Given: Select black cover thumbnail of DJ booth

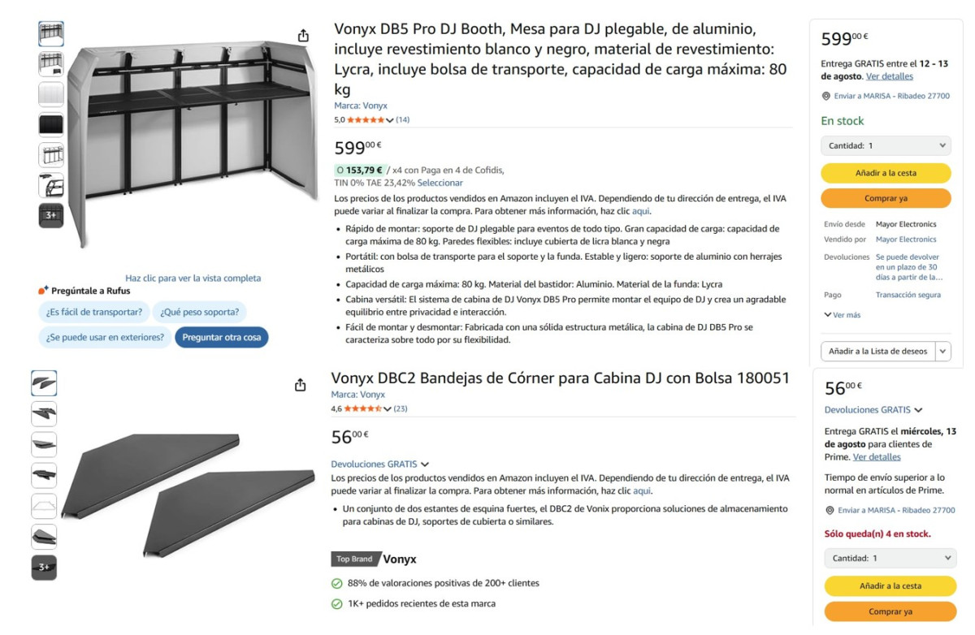Looking at the screenshot, I should click(51, 124).
